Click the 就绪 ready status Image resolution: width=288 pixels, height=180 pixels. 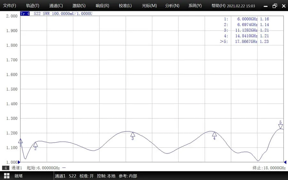[18, 176]
